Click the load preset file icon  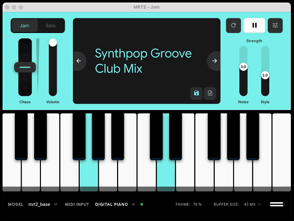click(x=210, y=93)
